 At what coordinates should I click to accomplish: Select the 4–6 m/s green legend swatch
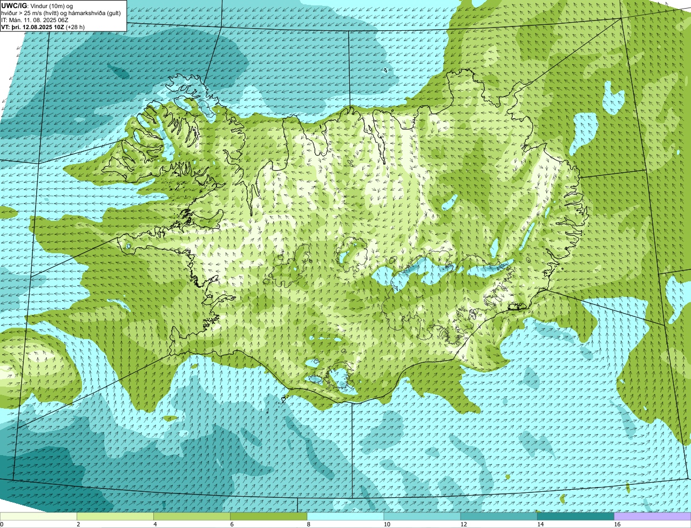192,517
